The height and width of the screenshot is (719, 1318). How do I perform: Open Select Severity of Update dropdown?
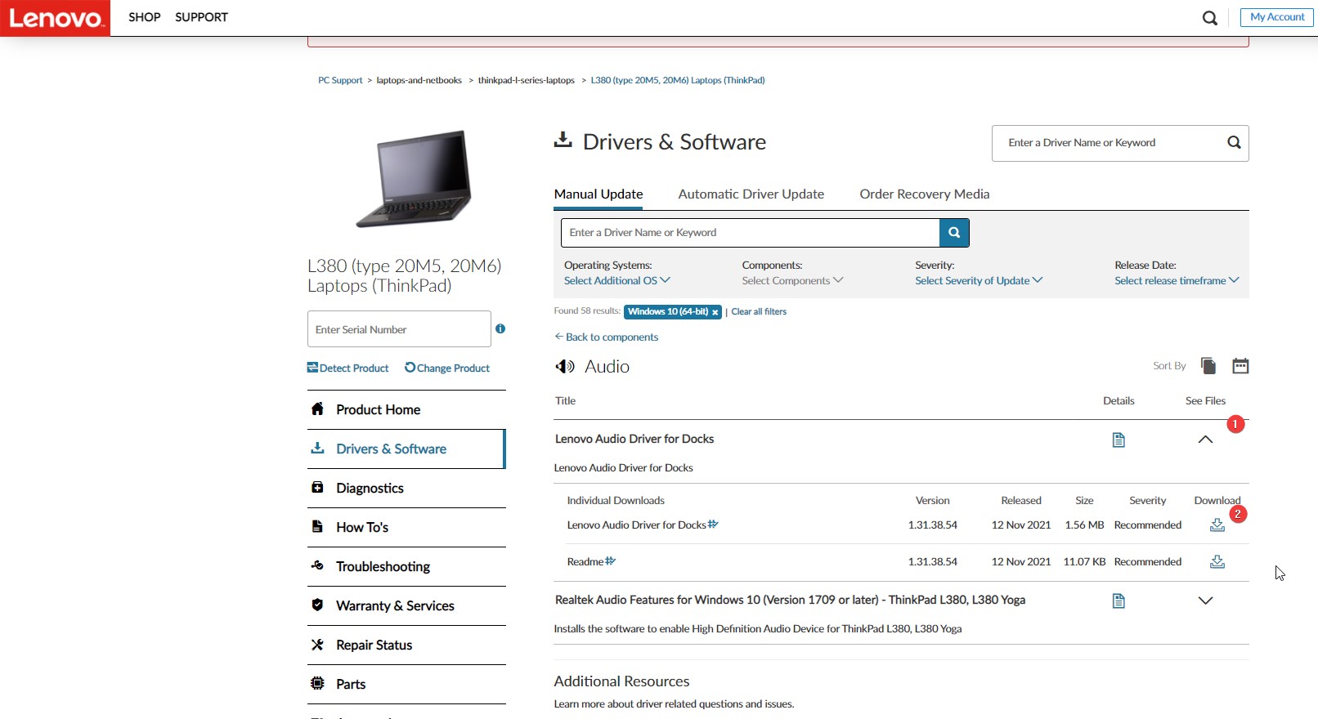pos(979,280)
